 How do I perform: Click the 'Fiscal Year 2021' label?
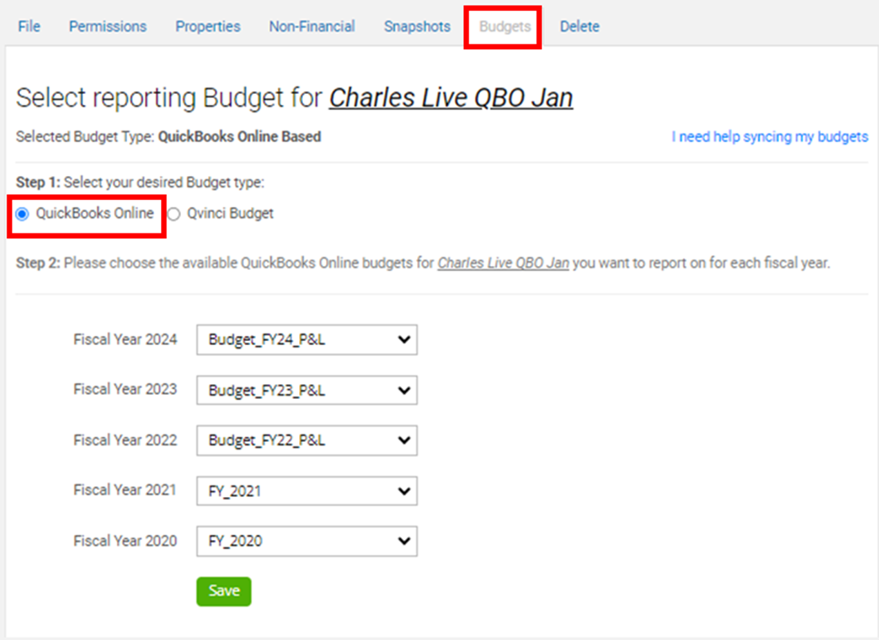125,490
